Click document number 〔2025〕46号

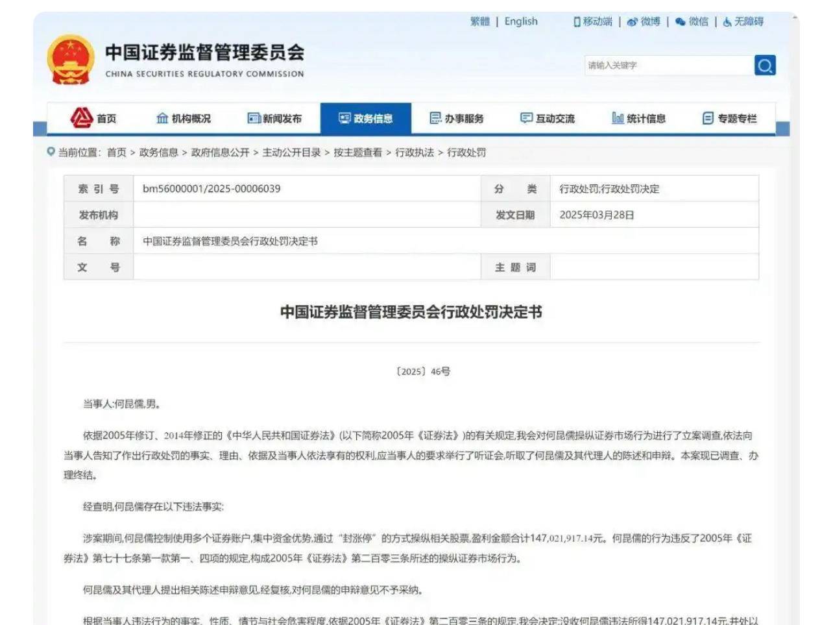click(x=423, y=371)
